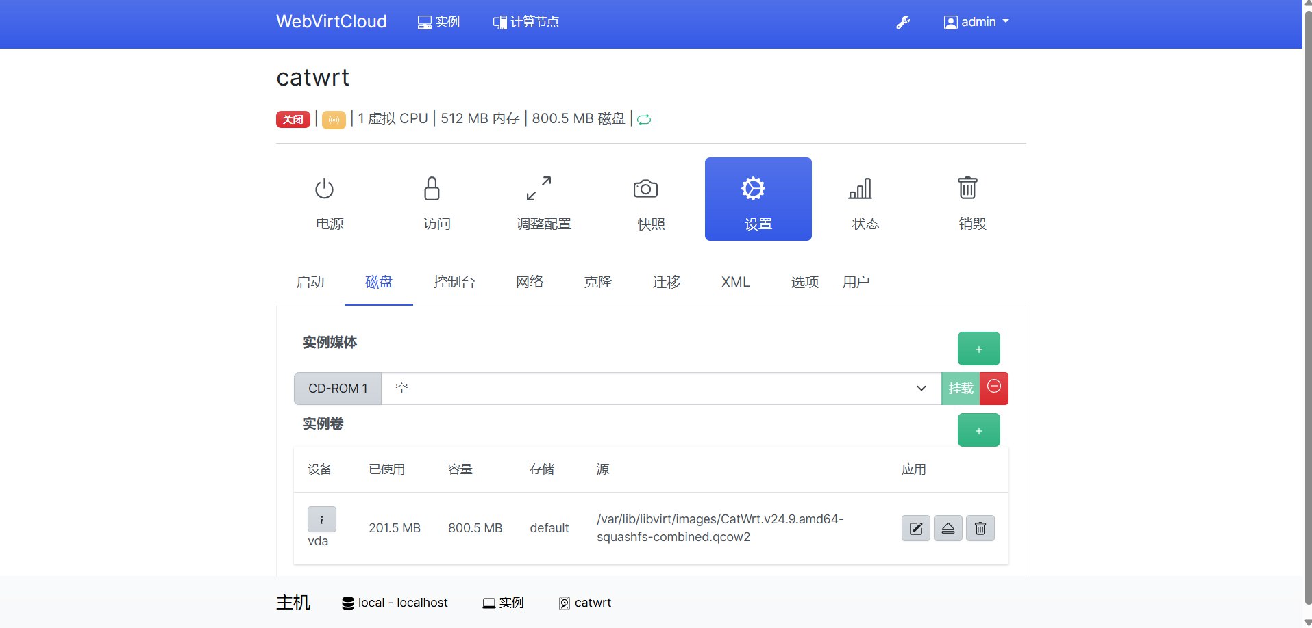
Task: Click the CD-ROM 1 label
Action: click(x=338, y=389)
